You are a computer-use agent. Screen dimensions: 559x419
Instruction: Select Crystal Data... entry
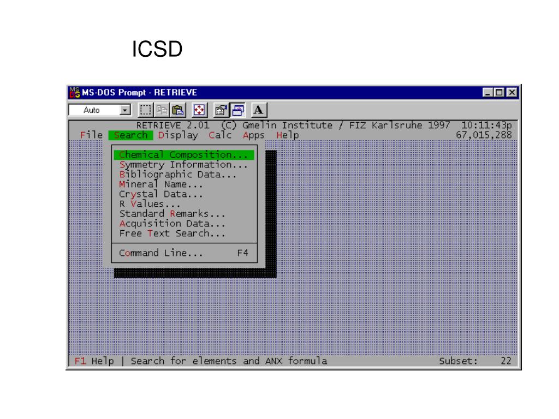coord(185,194)
